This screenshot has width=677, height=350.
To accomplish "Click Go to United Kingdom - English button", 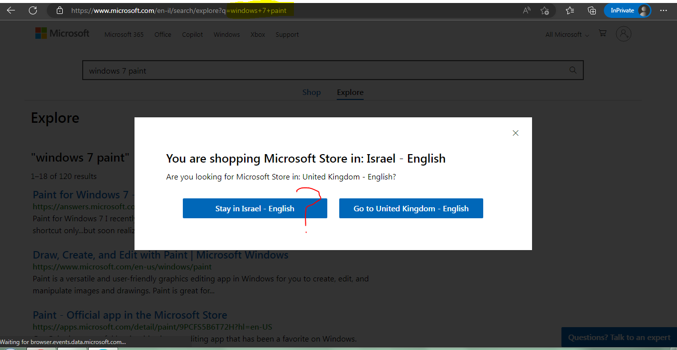I will 411,208.
